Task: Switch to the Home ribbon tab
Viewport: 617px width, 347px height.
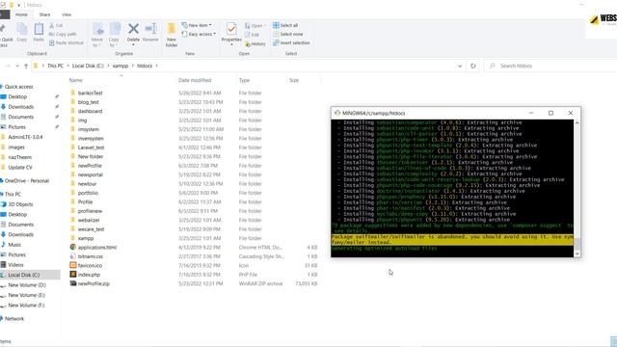Action: tap(21, 14)
